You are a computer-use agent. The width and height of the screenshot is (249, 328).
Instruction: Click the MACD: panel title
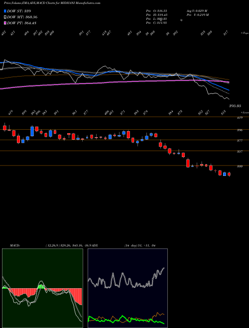[14, 246]
